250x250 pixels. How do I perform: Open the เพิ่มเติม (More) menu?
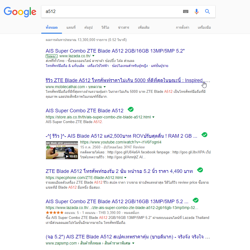point(144,28)
